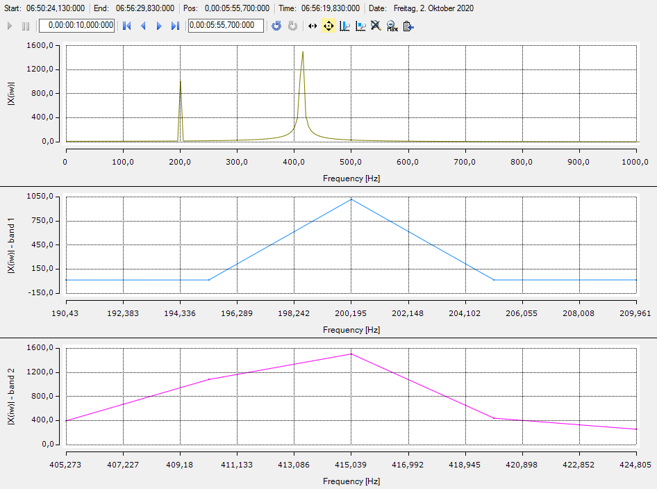Redo the zoom step (greyed arrow)

coord(292,26)
